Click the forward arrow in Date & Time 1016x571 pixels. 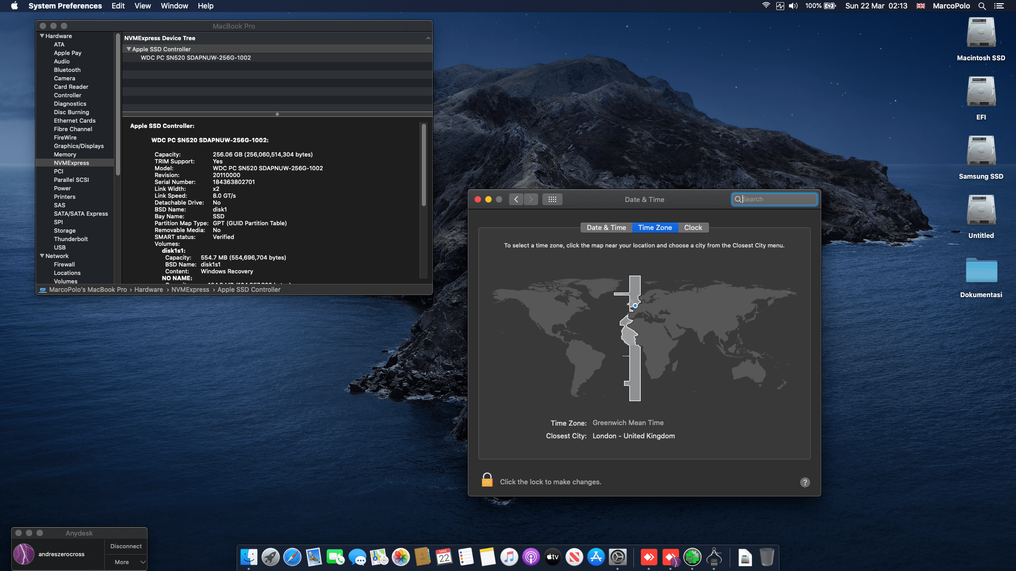(531, 199)
